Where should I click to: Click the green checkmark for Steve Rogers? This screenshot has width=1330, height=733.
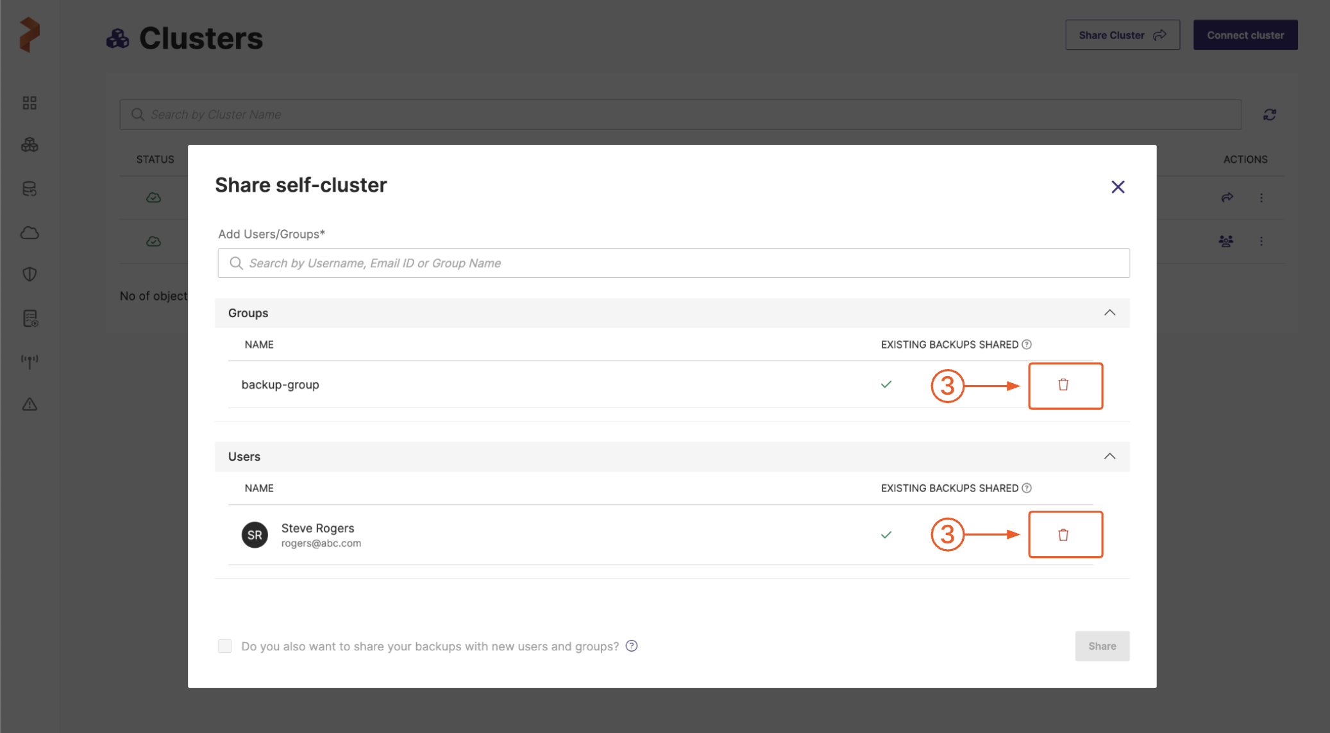(886, 535)
